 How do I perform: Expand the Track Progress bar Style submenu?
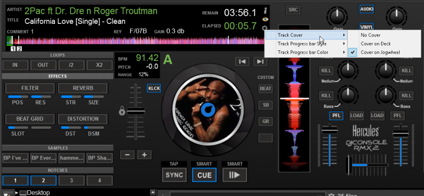tap(306, 44)
